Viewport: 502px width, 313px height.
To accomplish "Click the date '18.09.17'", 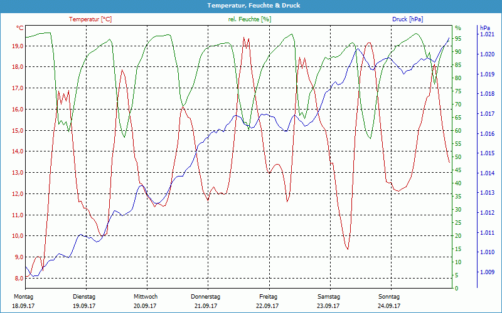I will [23, 306].
